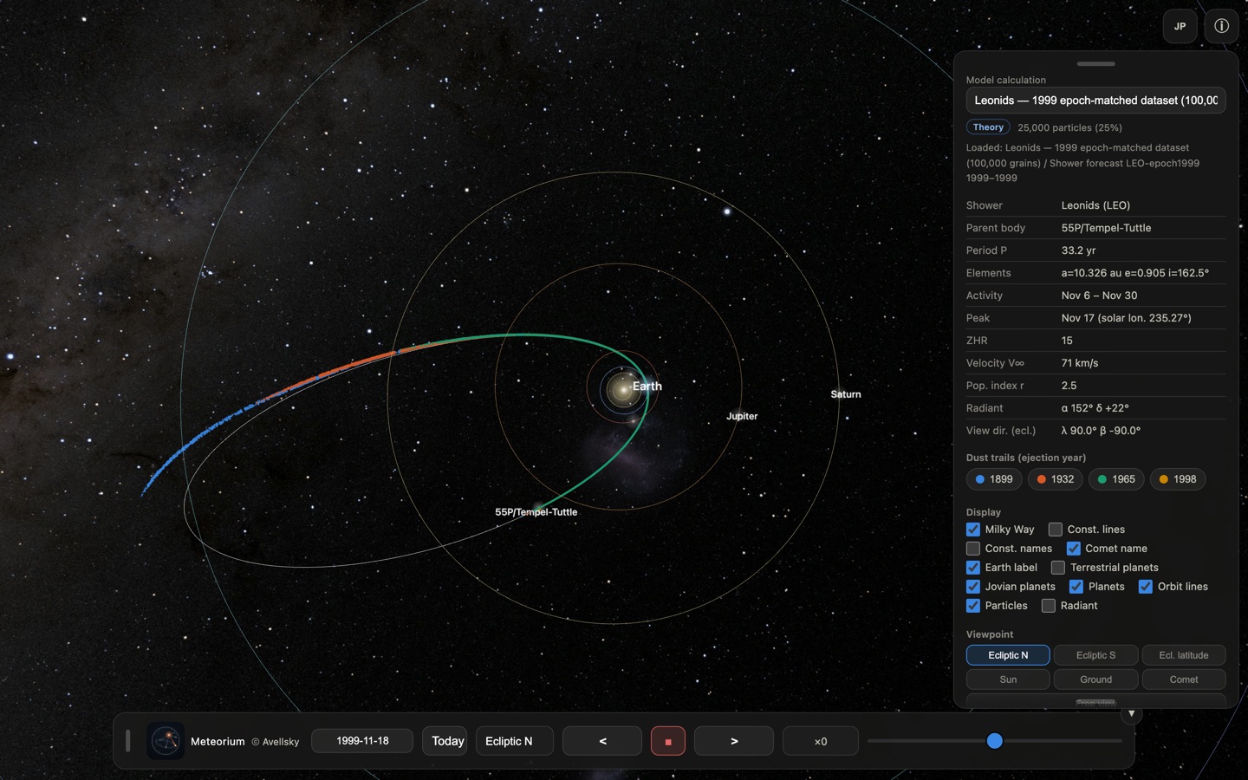Uncheck the Planets checkbox
The image size is (1248, 780).
tap(1076, 587)
